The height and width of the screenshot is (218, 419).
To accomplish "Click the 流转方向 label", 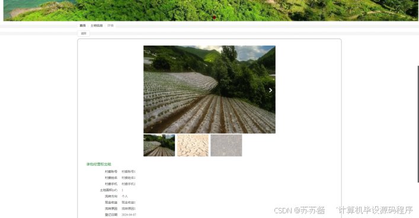I will click(x=111, y=196).
